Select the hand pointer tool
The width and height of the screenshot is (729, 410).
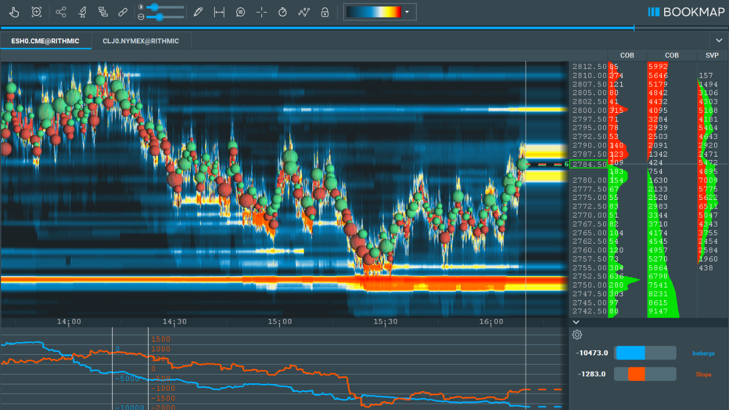15,12
